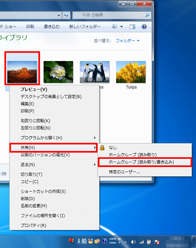
Task: Choose プレビュー(V) from the context menu
Action: pos(54,90)
